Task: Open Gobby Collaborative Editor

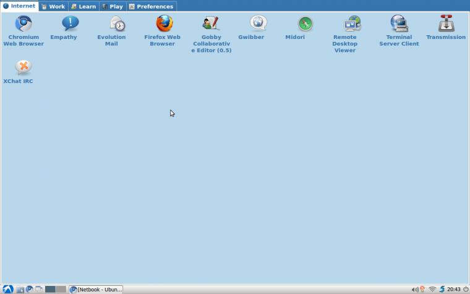Action: tap(211, 25)
